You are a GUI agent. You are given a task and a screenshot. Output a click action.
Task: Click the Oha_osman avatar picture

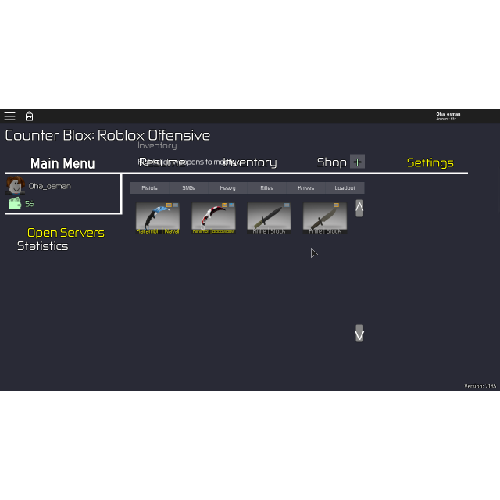(x=15, y=186)
